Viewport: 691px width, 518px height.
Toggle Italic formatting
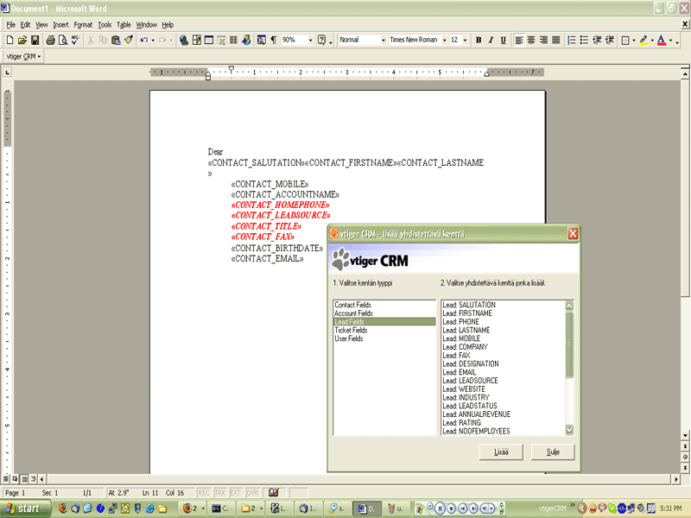coord(491,40)
